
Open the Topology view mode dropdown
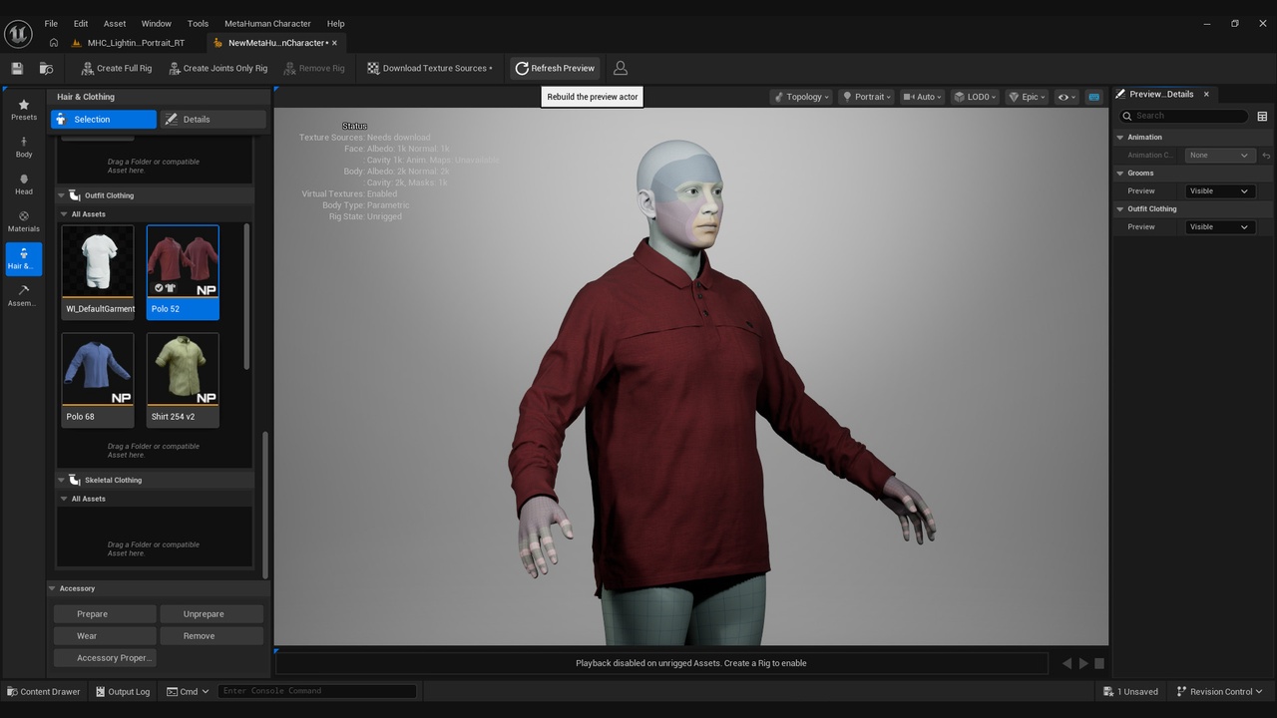803,97
